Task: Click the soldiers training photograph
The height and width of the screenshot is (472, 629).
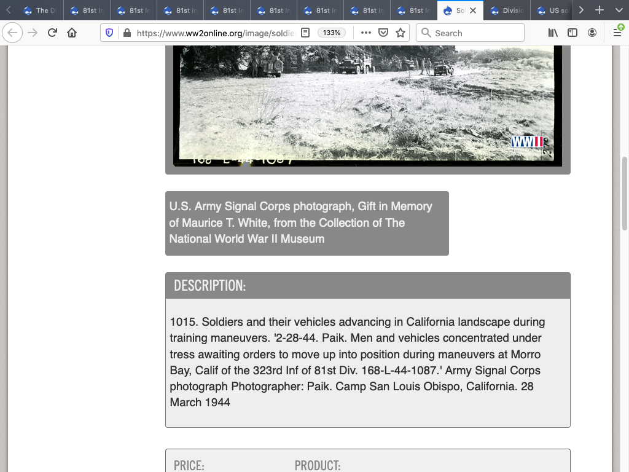Action: click(x=367, y=104)
